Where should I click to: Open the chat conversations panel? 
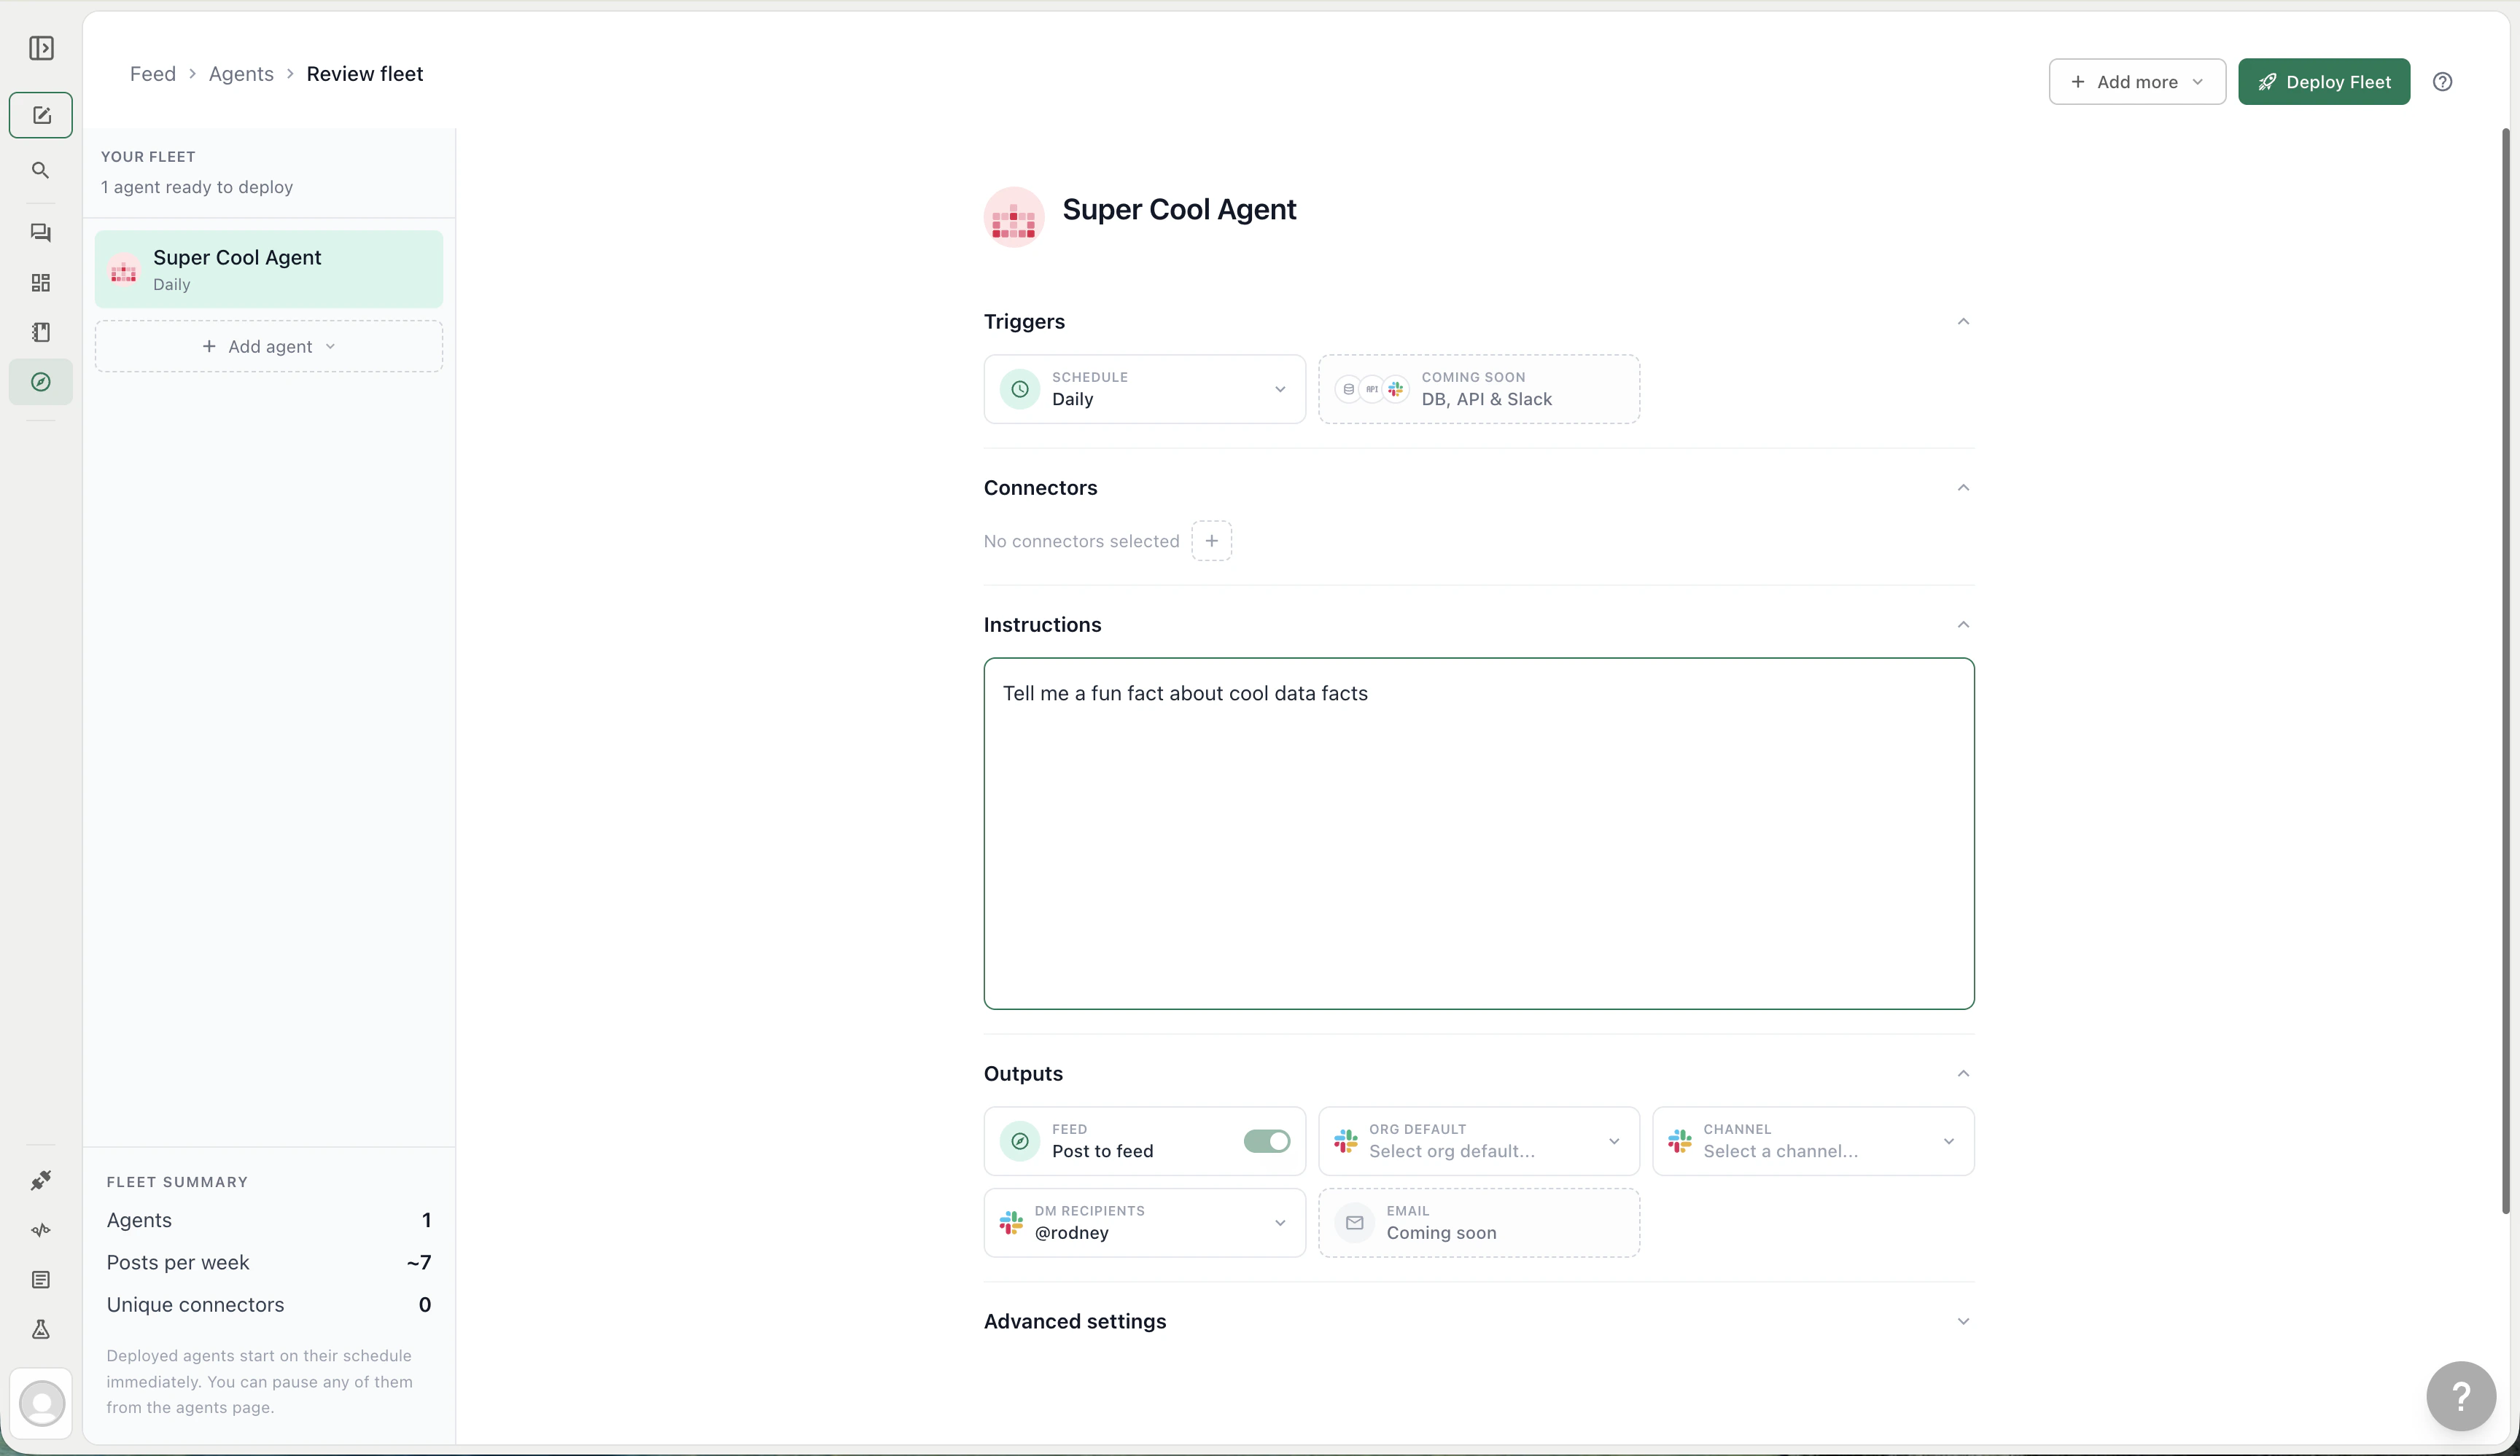coord(40,233)
